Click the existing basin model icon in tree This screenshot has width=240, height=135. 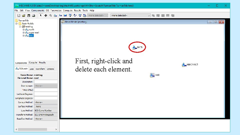tap(23, 26)
